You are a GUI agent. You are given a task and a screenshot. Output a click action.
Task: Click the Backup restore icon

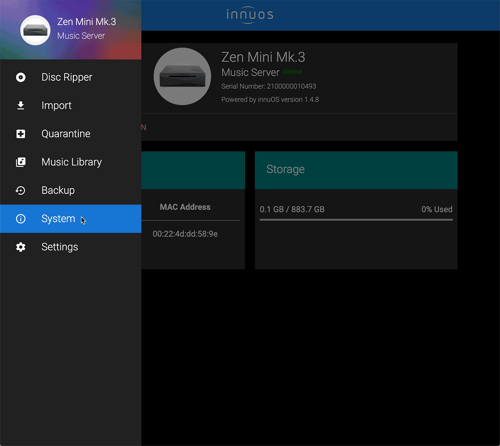pos(20,190)
